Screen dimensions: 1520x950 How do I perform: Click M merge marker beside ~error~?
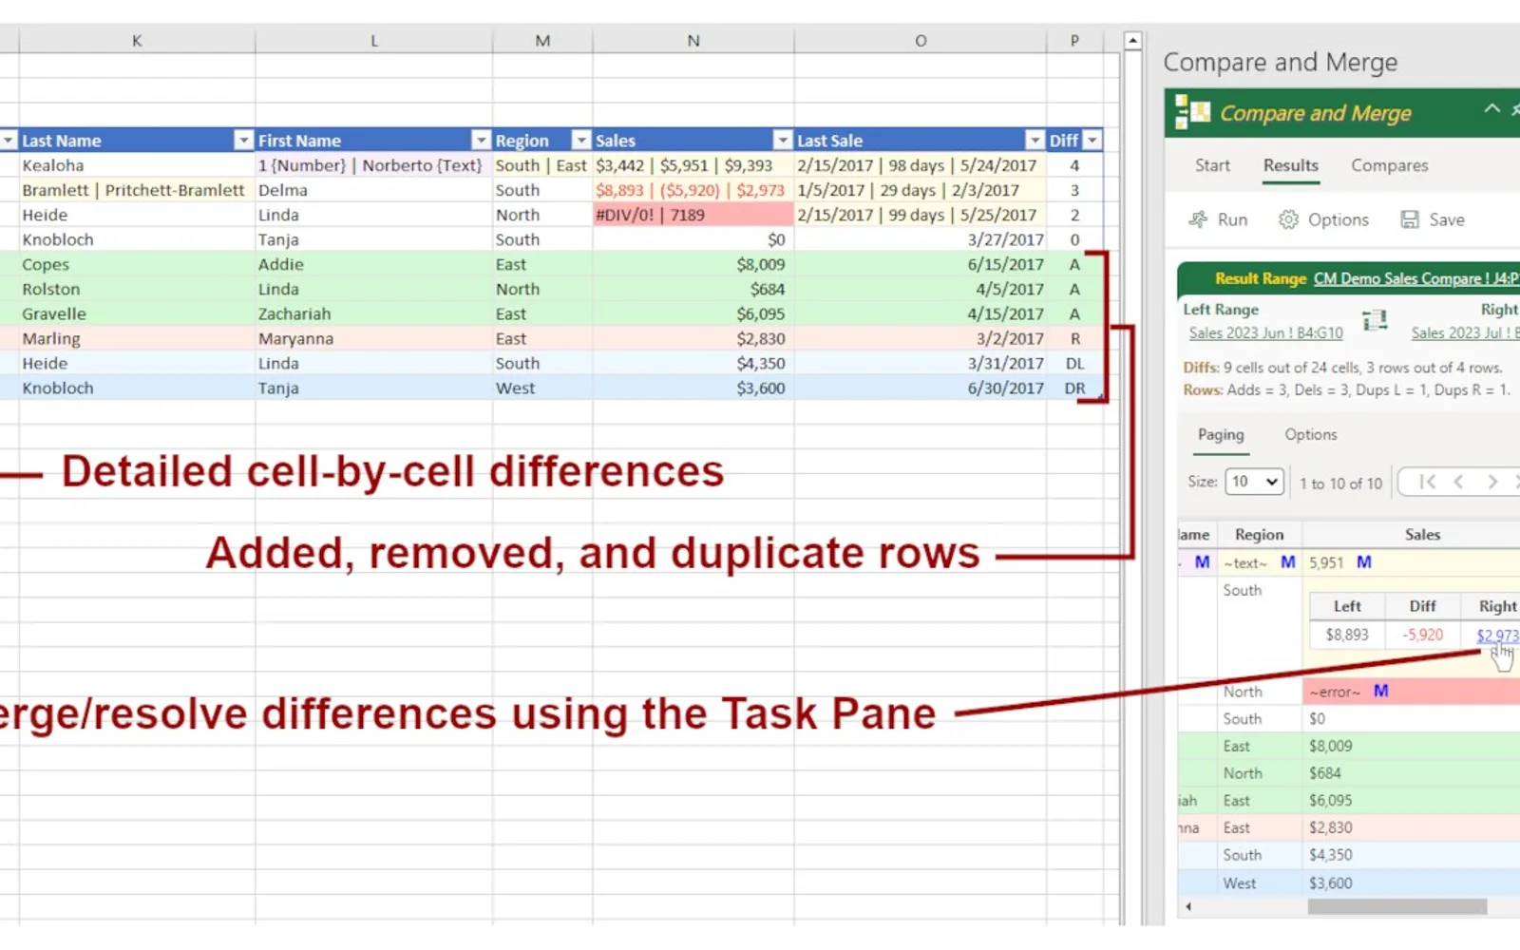point(1381,692)
